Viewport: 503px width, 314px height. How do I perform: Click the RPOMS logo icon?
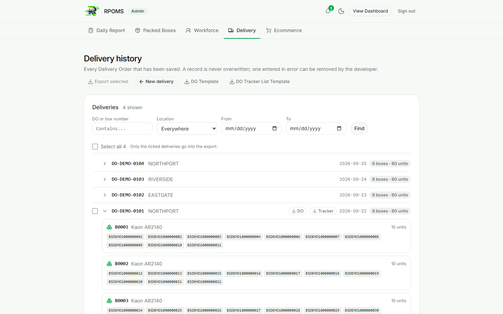pyautogui.click(x=92, y=11)
